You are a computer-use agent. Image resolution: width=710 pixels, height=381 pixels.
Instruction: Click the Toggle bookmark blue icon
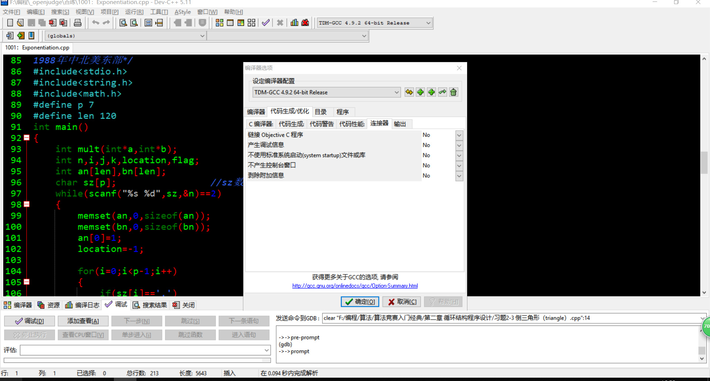[31, 36]
